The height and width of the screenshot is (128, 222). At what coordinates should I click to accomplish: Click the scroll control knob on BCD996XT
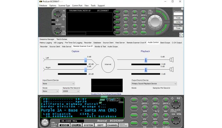coord(155,22)
